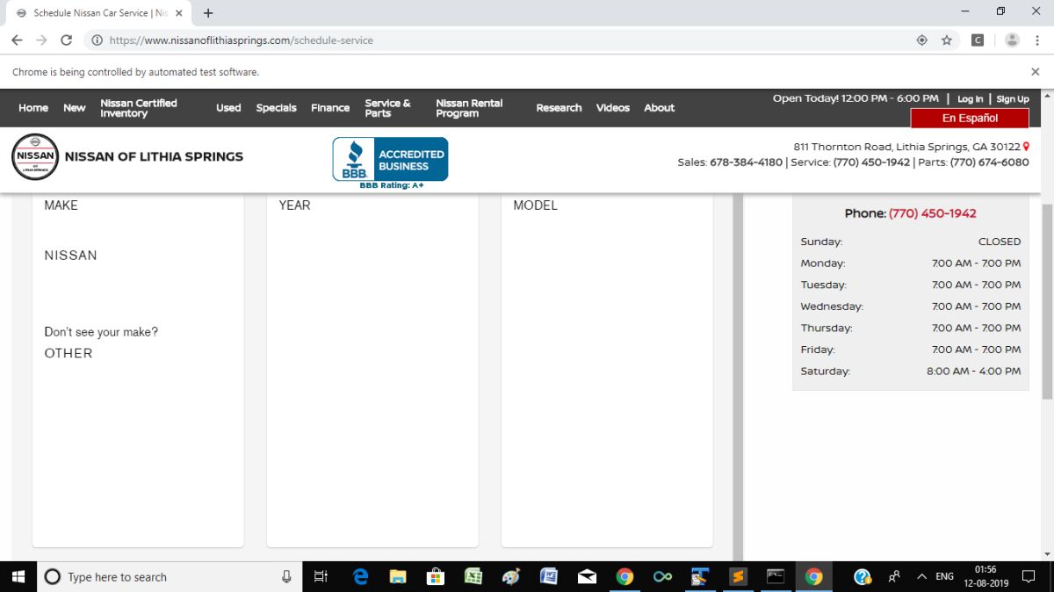Open the Chrome three-dot menu
The height and width of the screenshot is (592, 1054).
(1037, 40)
